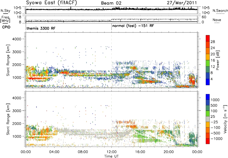Click the 'Power [dB]' color bar title
Viewport: 228px width, 158px height.
pyautogui.click(x=217, y=60)
